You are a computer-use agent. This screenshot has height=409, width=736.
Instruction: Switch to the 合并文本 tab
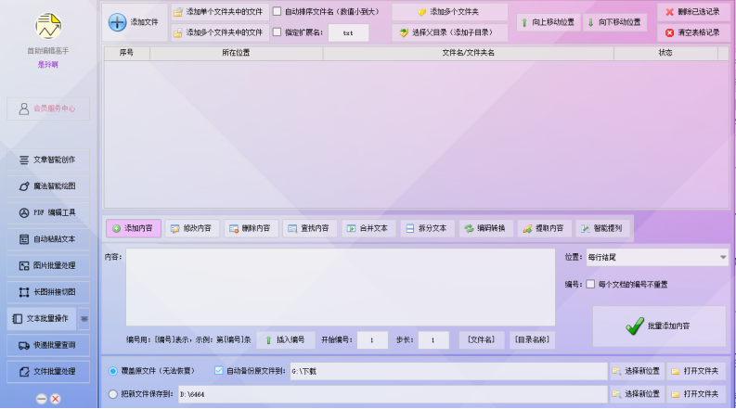point(369,228)
